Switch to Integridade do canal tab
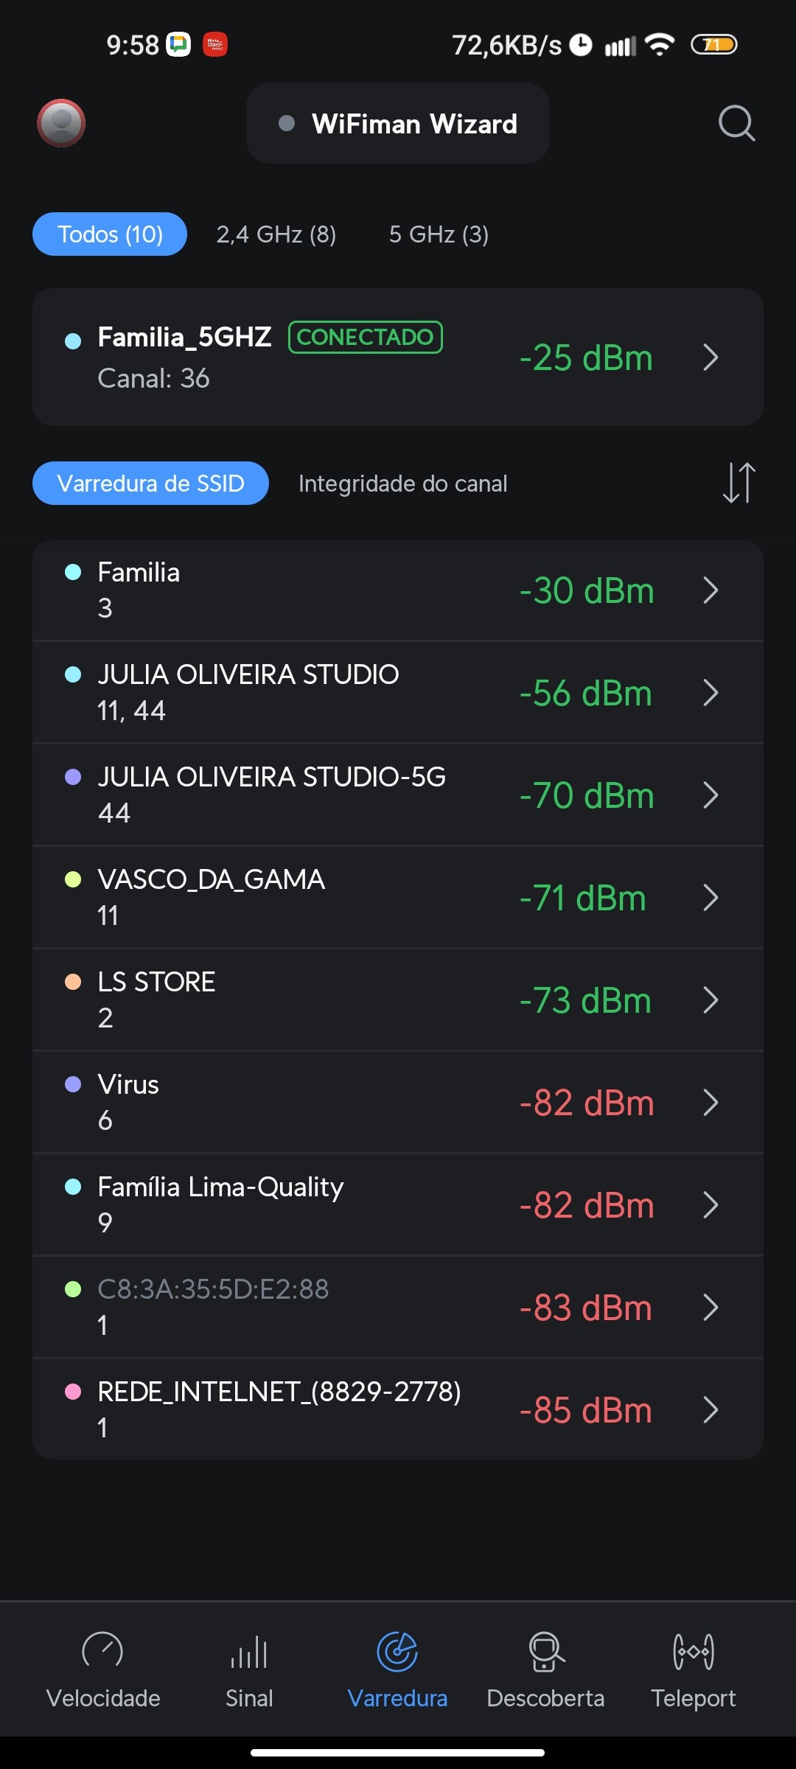The height and width of the screenshot is (1769, 796). tap(402, 484)
